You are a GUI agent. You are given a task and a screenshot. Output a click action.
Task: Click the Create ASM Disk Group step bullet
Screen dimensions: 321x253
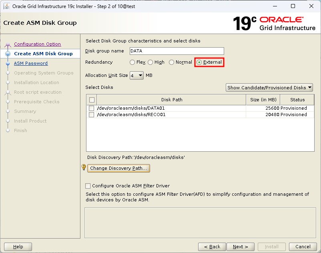[8, 54]
